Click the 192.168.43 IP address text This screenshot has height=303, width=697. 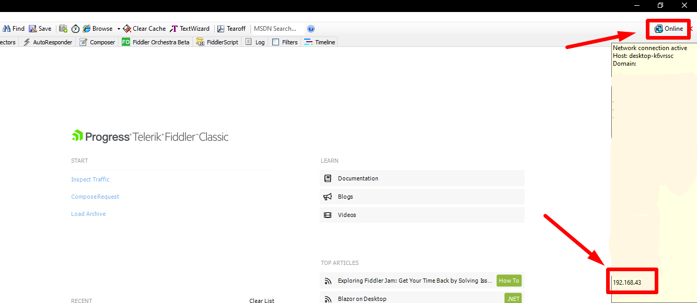pos(627,282)
